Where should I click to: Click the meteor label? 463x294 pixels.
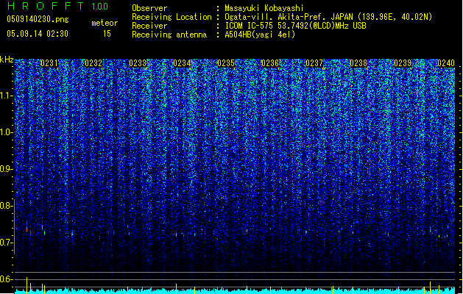[x=105, y=23]
